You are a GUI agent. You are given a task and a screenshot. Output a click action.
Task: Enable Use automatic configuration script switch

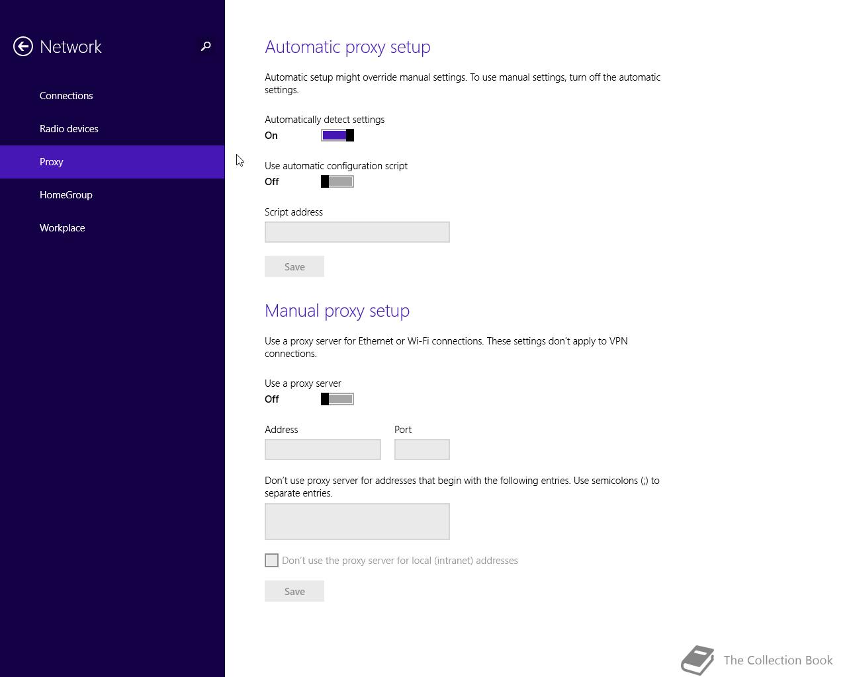337,182
